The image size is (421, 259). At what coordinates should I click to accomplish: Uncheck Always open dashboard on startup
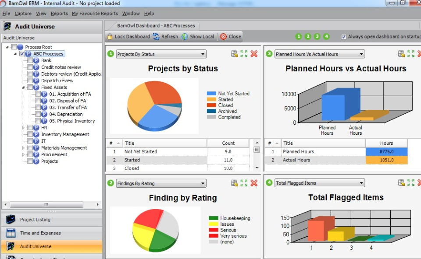tap(345, 37)
